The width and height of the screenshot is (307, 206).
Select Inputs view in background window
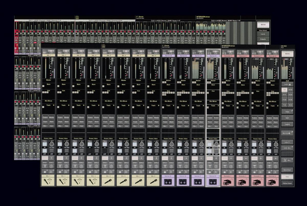(x=263, y=34)
